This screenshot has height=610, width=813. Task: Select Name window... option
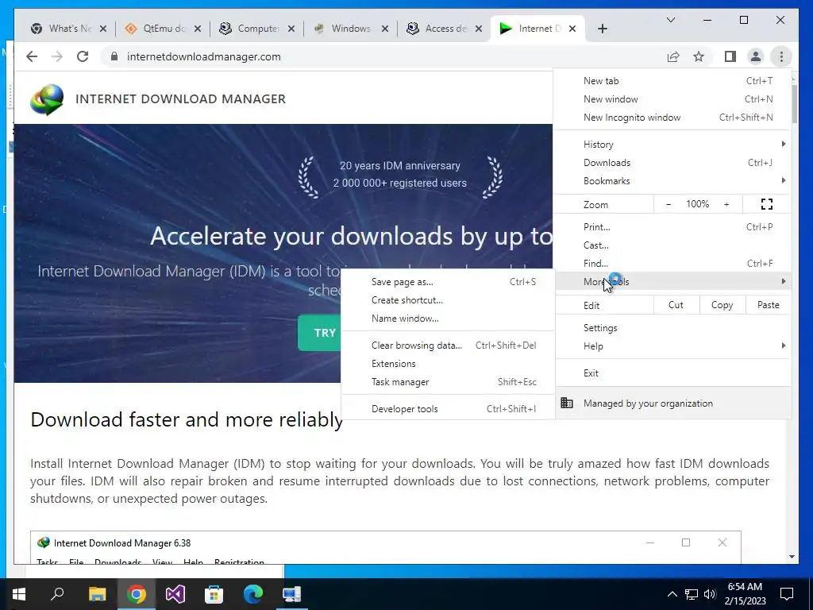448,318
